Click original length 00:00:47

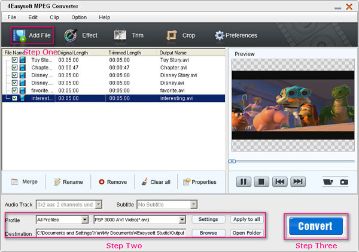(x=68, y=68)
